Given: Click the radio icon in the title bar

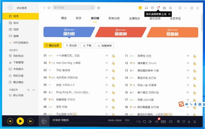Looking at the screenshot, I should (x=164, y=8).
